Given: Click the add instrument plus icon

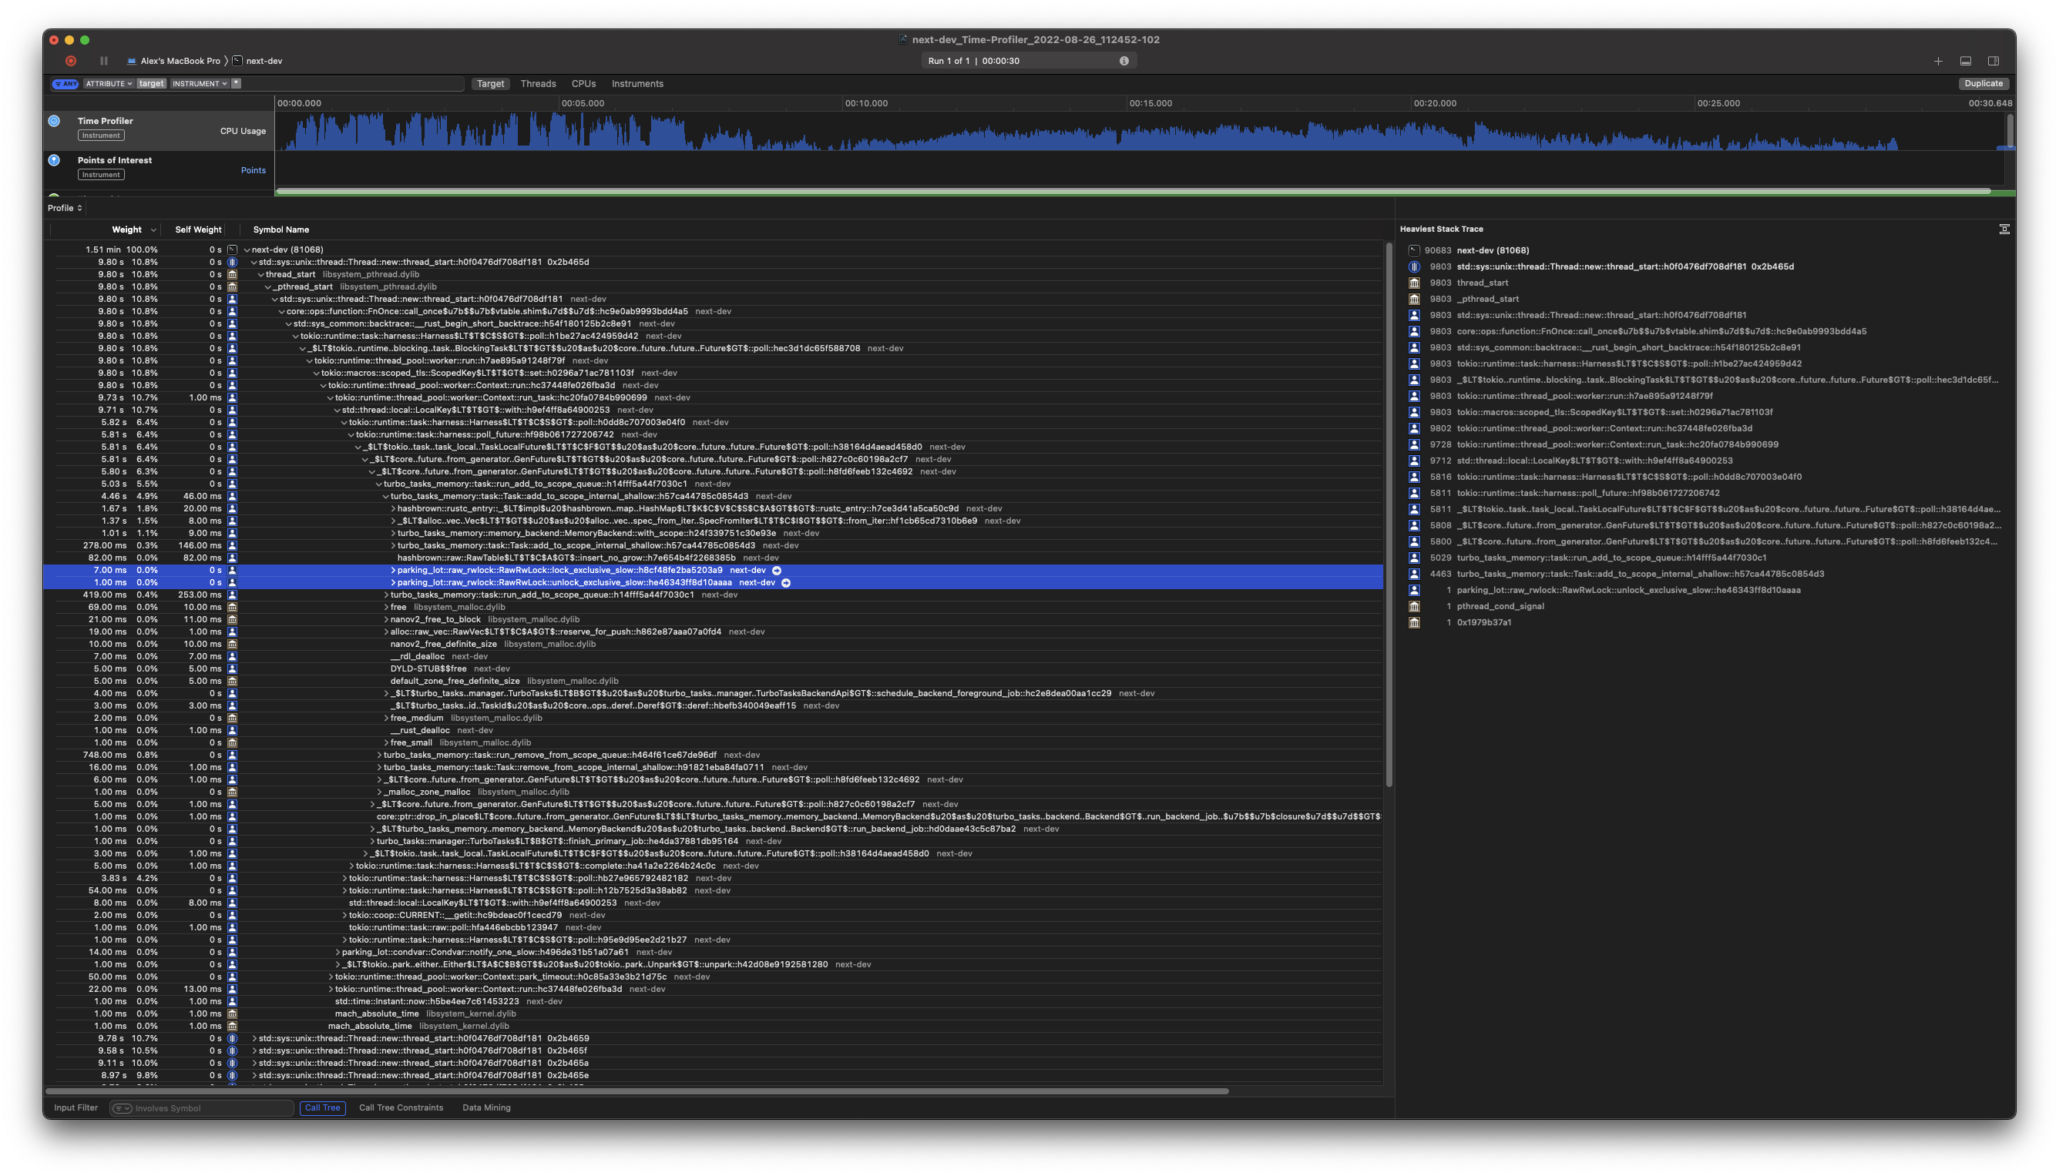Looking at the screenshot, I should 1938,61.
